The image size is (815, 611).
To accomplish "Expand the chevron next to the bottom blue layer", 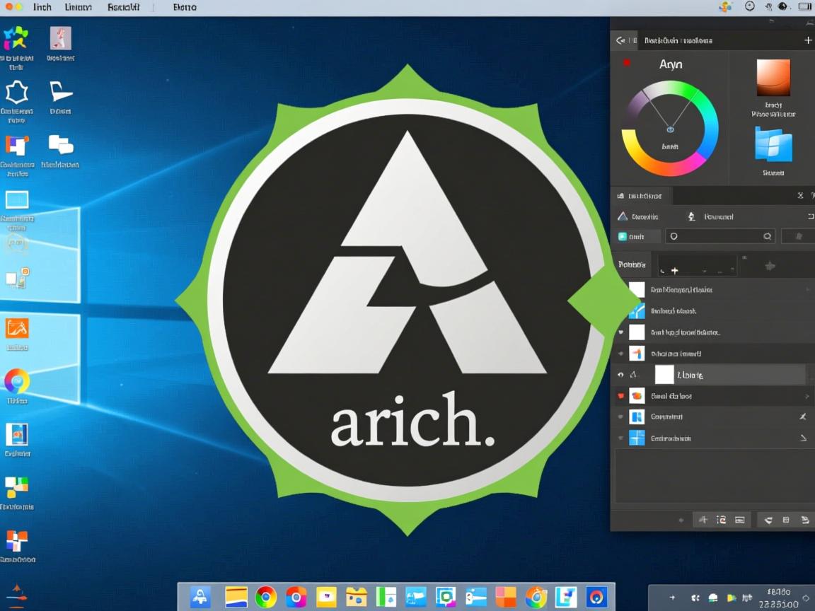I will [802, 438].
